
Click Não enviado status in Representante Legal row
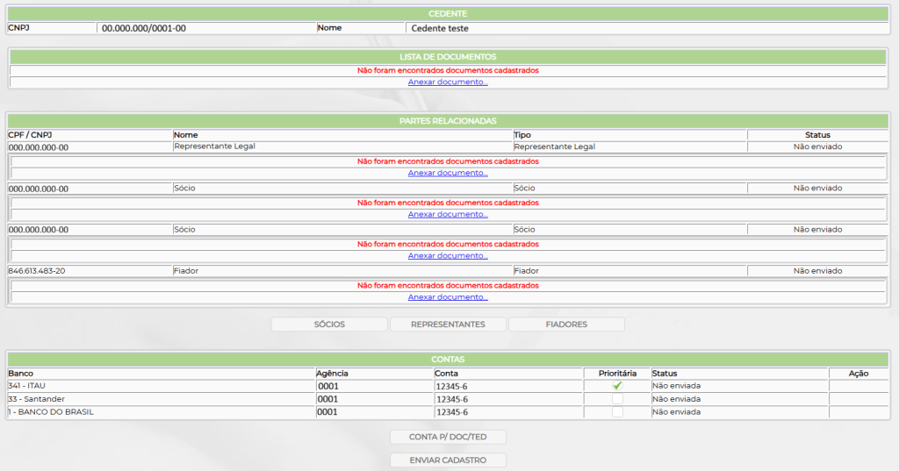pyautogui.click(x=817, y=146)
